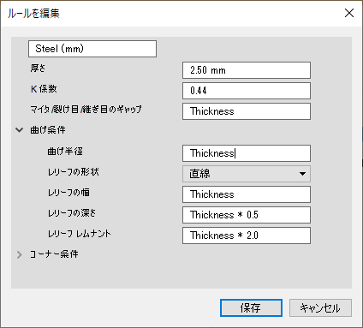The width and height of the screenshot is (363, 328).
Task: Edit レリーフ レムナント field Thickness * 2.0
Action: tap(247, 236)
